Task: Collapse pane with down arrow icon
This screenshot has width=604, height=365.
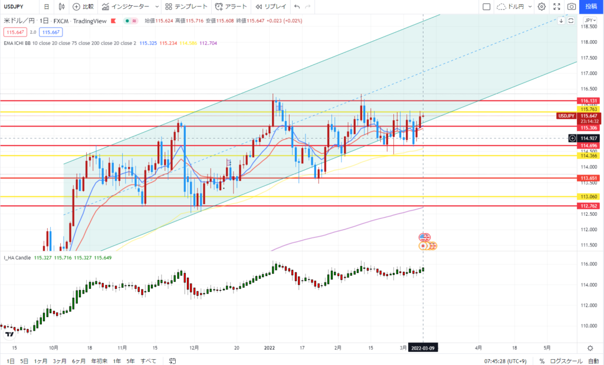Action: click(562, 21)
